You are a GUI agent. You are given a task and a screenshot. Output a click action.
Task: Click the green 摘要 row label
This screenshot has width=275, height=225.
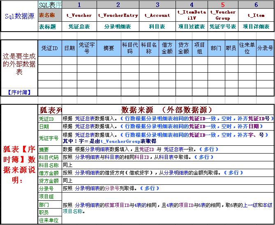tap(50, 149)
